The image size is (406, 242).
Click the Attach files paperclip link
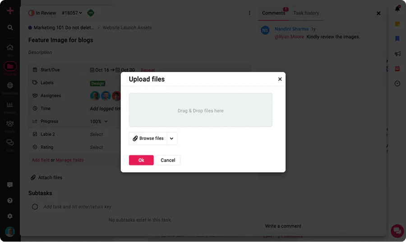[46, 177]
